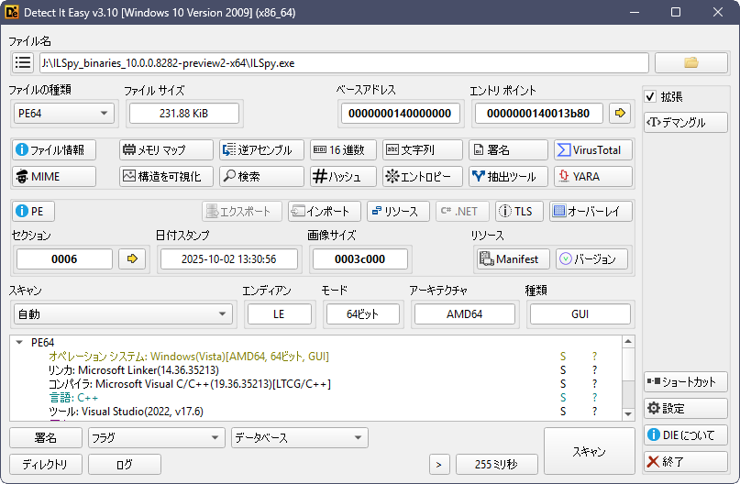Open フラグ flags dropdown
Screen dimensions: 740x484
(156, 438)
